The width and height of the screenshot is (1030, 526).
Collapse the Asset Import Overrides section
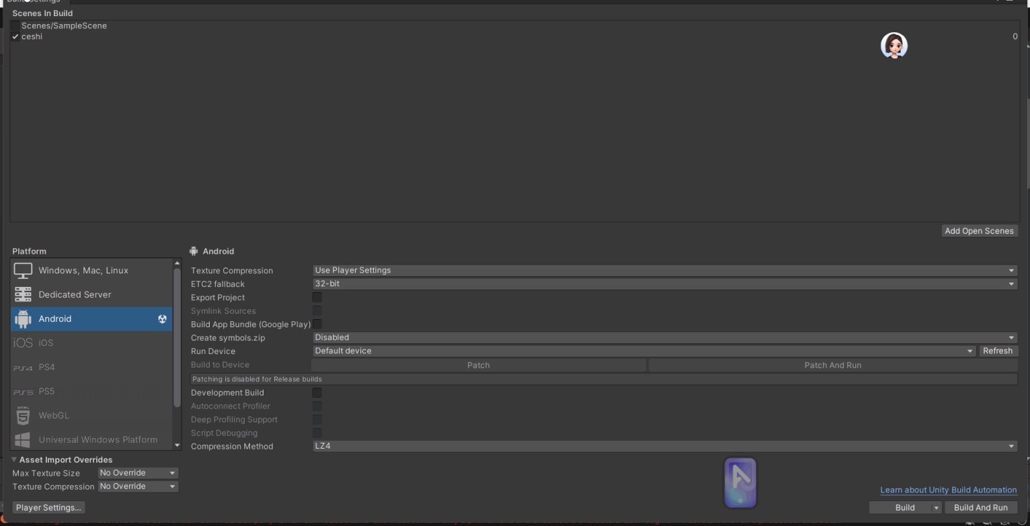click(14, 460)
